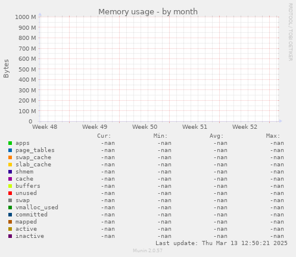Click the '100 M' y-axis value
The width and height of the screenshot is (296, 257).
(27, 112)
